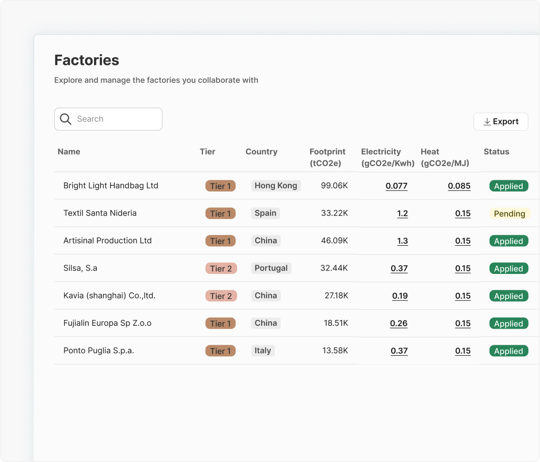Focus the Search input field

[116, 119]
